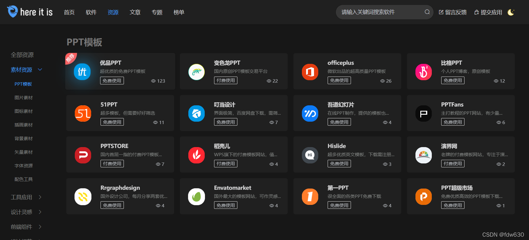Go to 首页 in the top navigation
The width and height of the screenshot is (529, 240).
click(69, 12)
